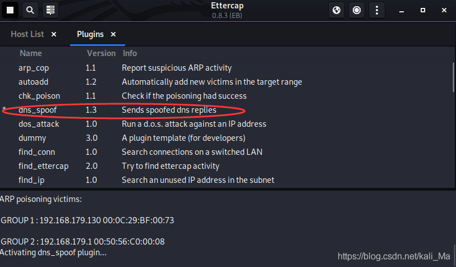456x267 pixels.
Task: Switch to the Host List tab
Action: point(27,34)
